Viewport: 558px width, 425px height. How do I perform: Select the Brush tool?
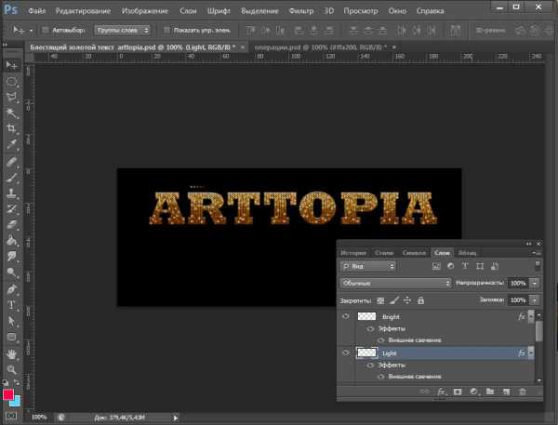coord(11,178)
